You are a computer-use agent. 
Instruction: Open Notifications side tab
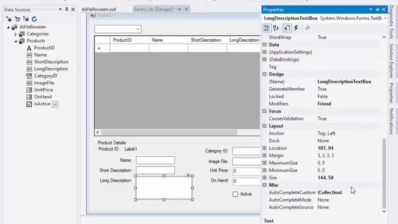[x=391, y=121]
